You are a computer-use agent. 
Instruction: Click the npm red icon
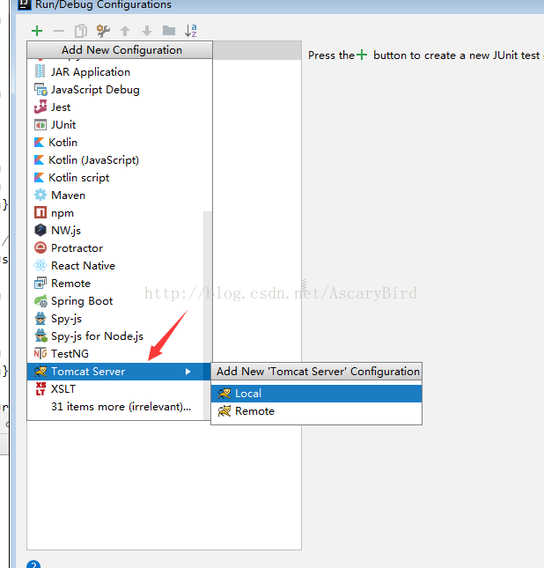coord(40,212)
